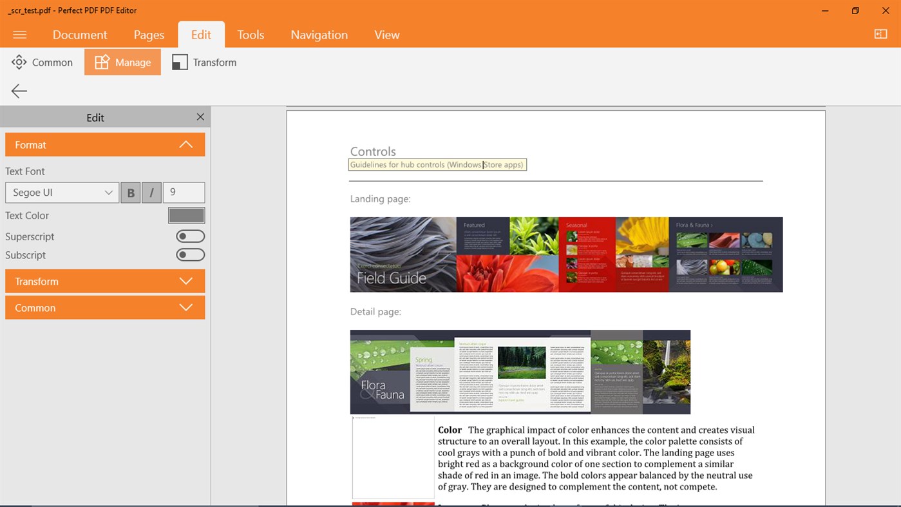Expand the Common section
This screenshot has width=901, height=507.
tap(104, 307)
